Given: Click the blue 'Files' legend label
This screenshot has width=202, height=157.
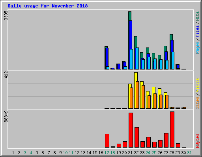Looking at the screenshot, I should (x=197, y=31).
